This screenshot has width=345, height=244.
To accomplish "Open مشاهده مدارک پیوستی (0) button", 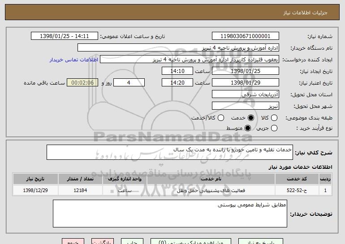I will [191, 241].
